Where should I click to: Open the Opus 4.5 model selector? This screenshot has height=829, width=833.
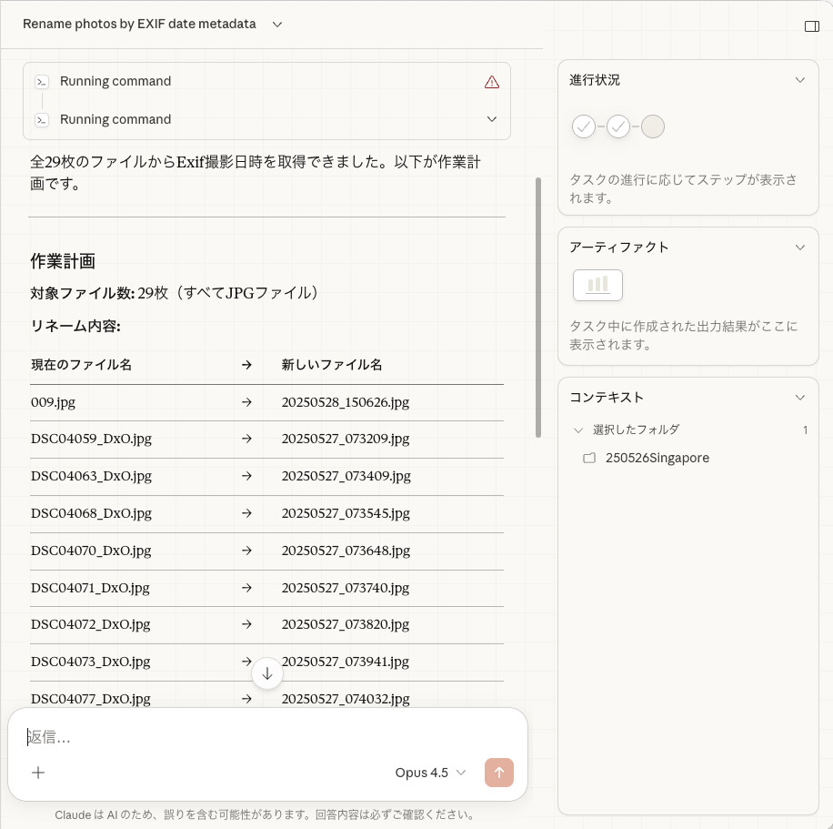[429, 773]
